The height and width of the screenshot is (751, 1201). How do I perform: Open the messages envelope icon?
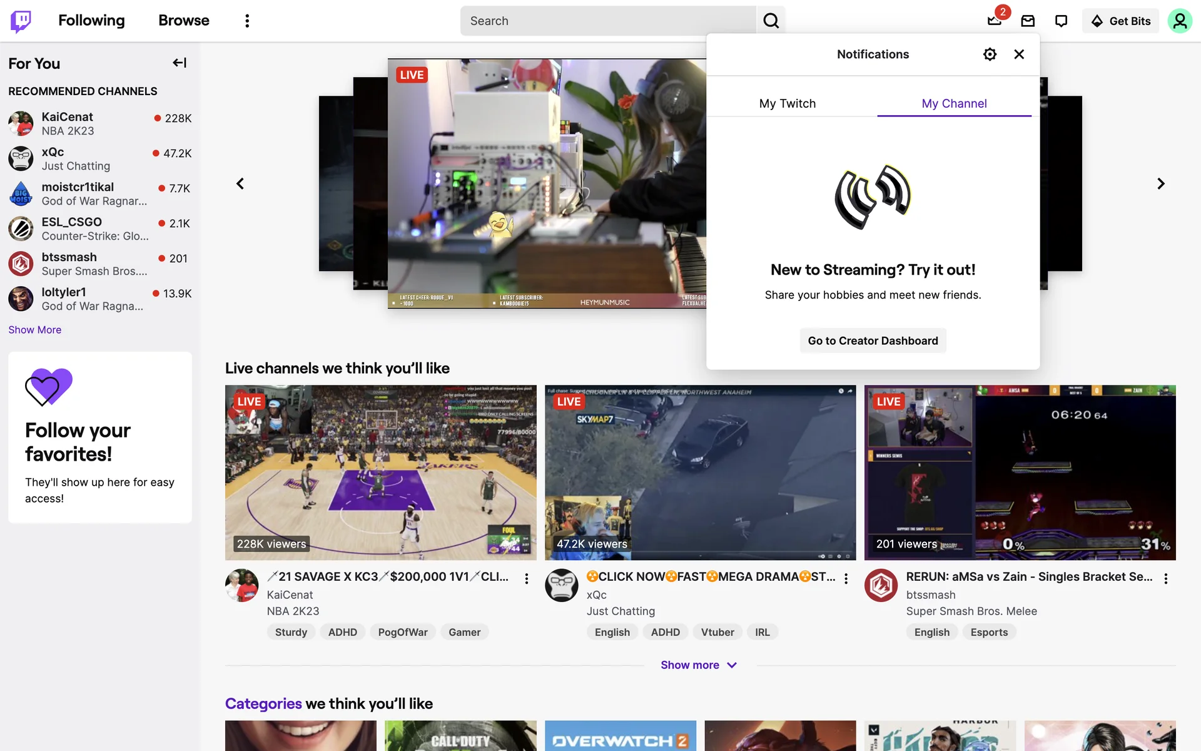1028,21
